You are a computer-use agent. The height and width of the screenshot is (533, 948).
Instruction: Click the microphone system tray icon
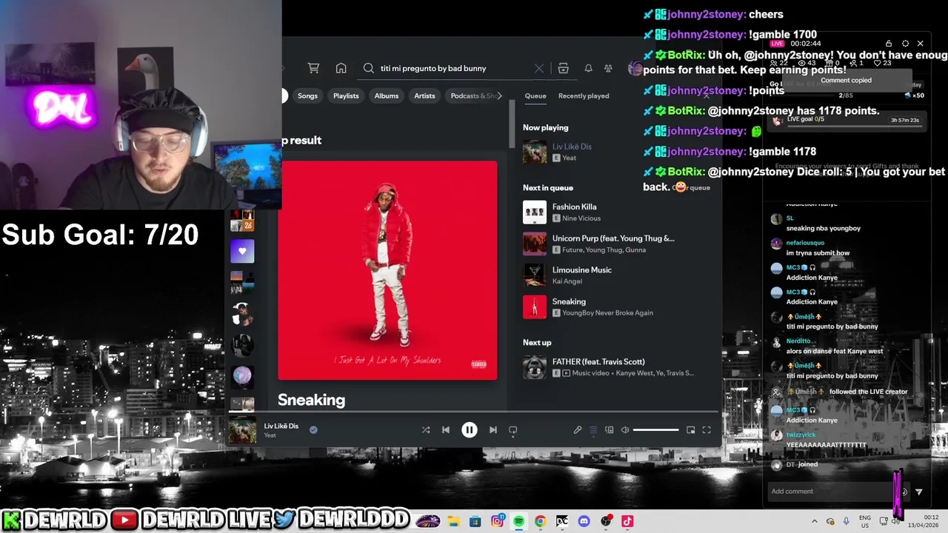point(846,521)
